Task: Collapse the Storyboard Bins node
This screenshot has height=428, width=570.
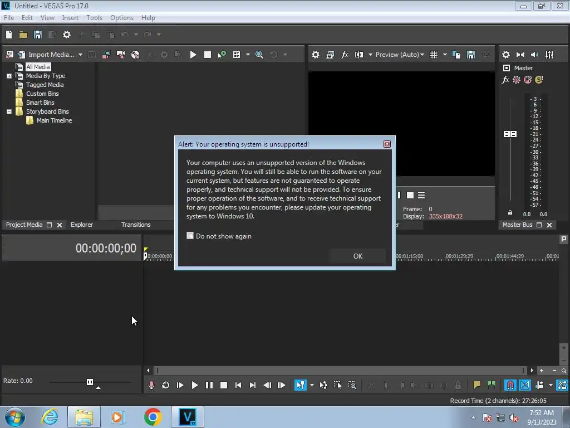Action: tap(9, 111)
